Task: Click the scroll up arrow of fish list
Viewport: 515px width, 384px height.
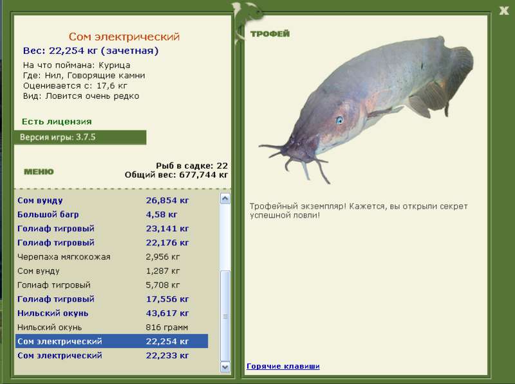Action: pyautogui.click(x=225, y=198)
